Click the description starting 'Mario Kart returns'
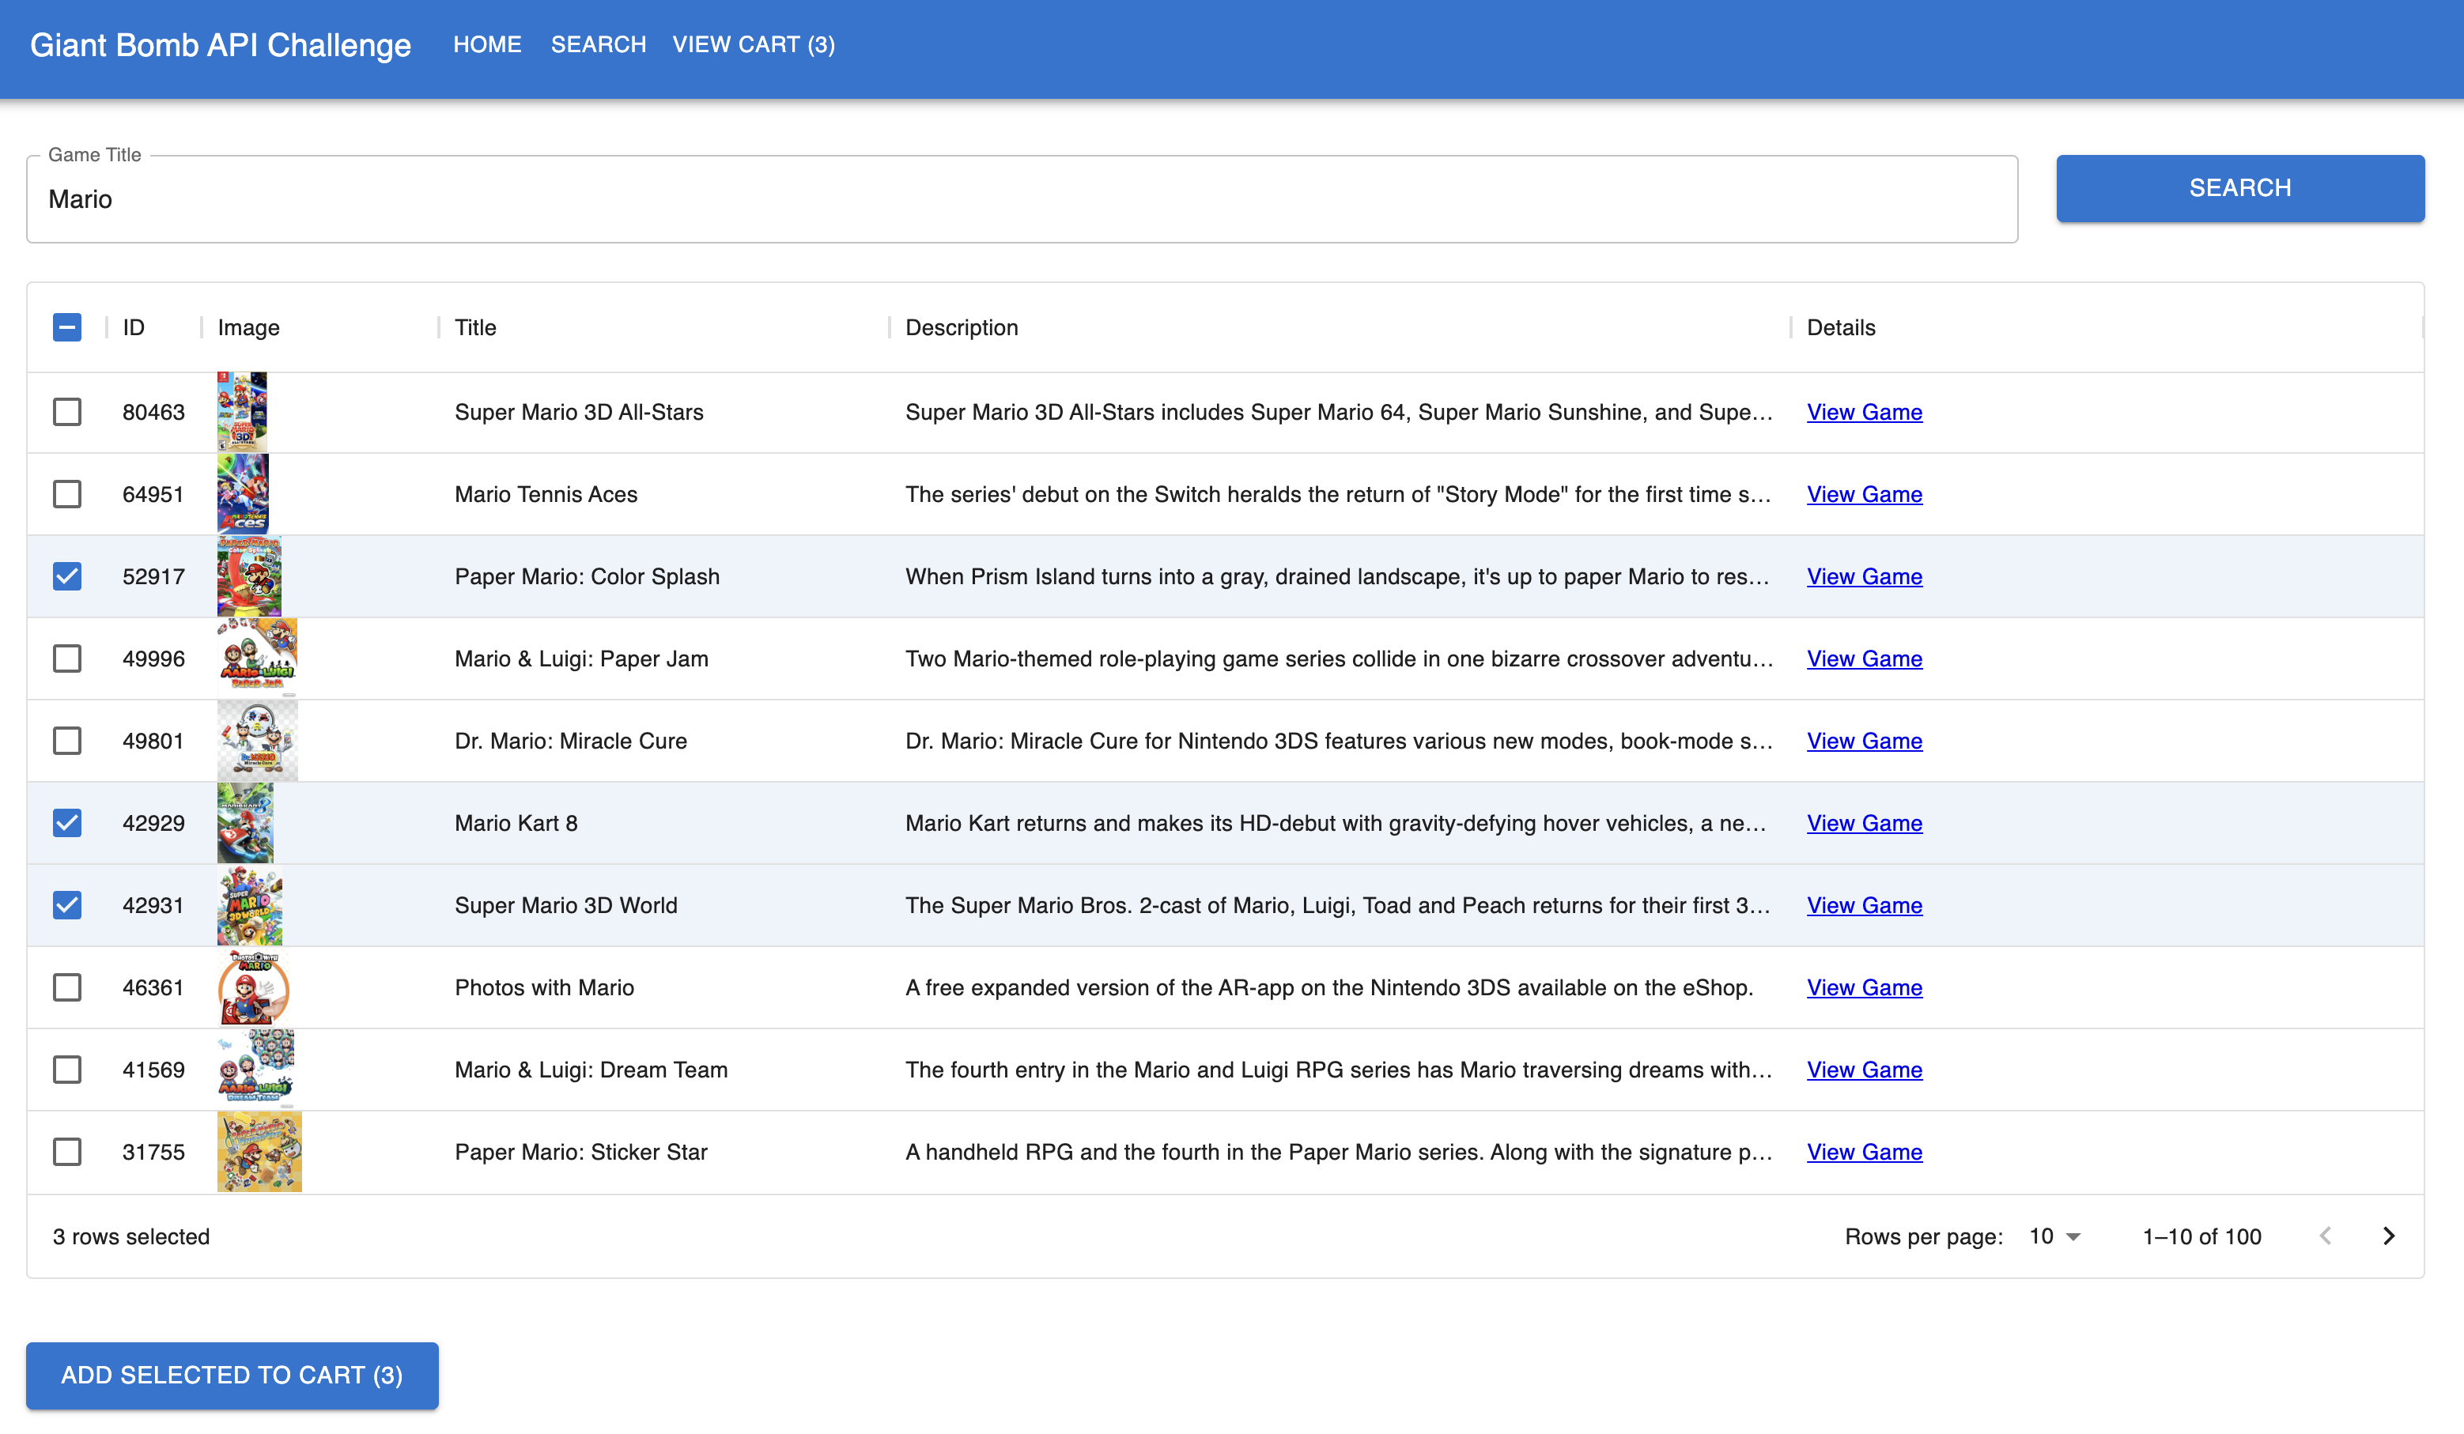This screenshot has height=1434, width=2464. (1336, 822)
